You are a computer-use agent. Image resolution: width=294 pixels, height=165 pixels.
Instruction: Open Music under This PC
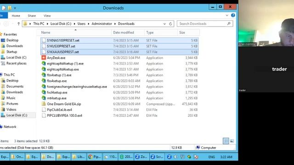pos(11,98)
